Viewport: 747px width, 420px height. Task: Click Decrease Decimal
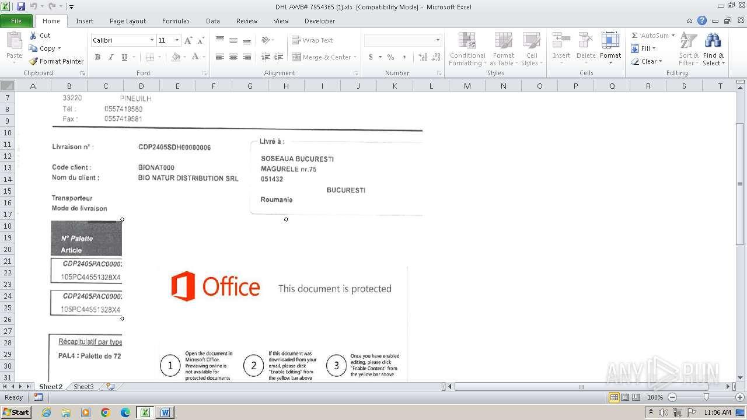[437, 57]
